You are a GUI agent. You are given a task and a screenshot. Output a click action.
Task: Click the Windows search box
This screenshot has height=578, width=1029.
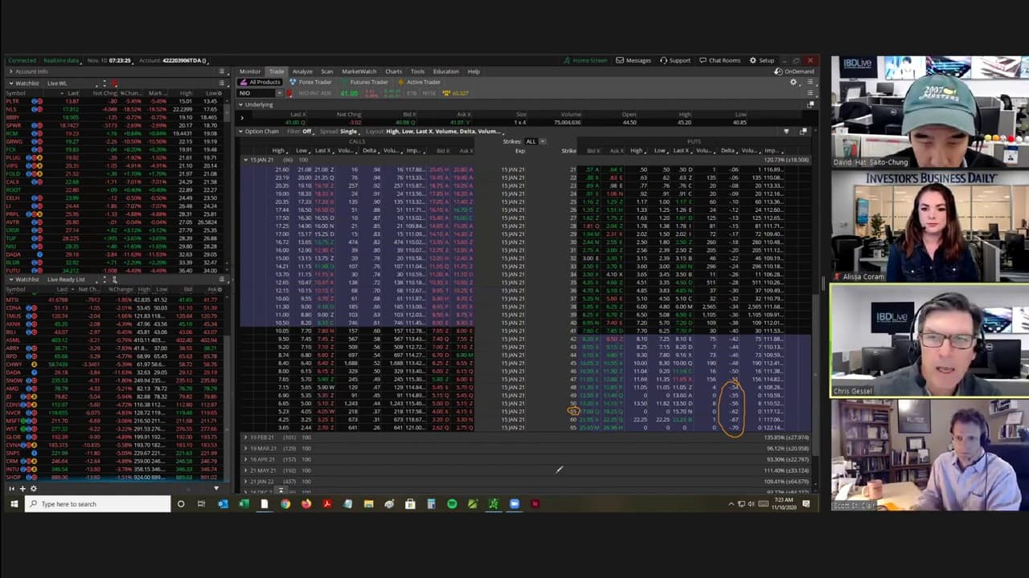96,504
